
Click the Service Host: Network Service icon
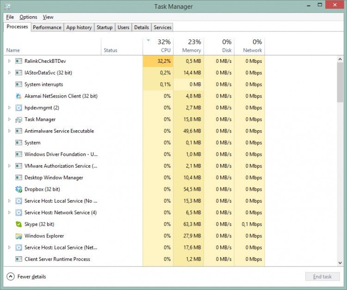[x=19, y=212]
